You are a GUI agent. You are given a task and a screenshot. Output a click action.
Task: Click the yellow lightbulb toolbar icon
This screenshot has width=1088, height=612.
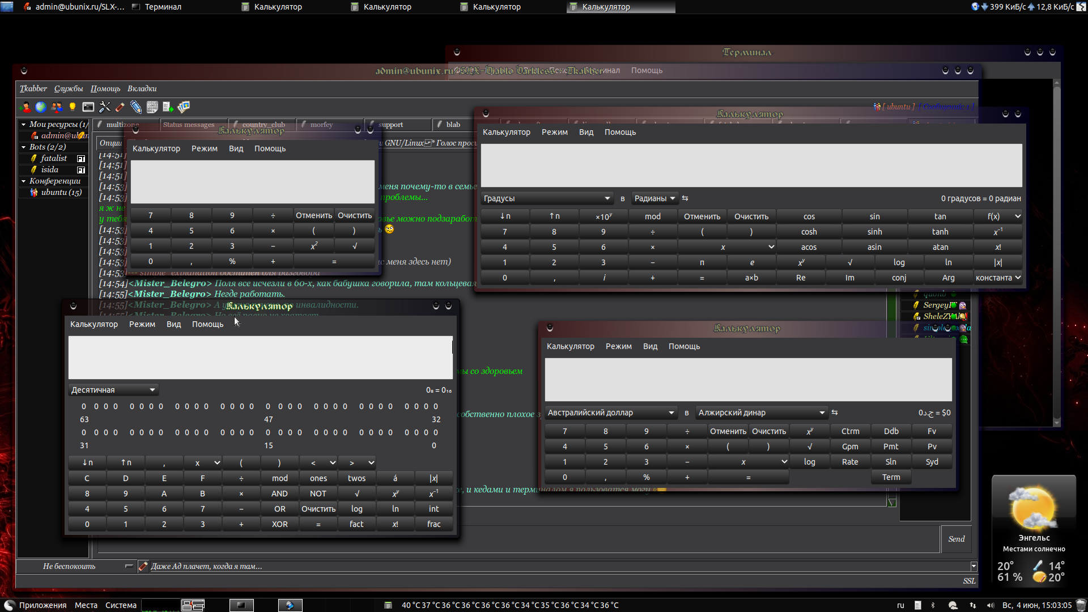coord(73,107)
